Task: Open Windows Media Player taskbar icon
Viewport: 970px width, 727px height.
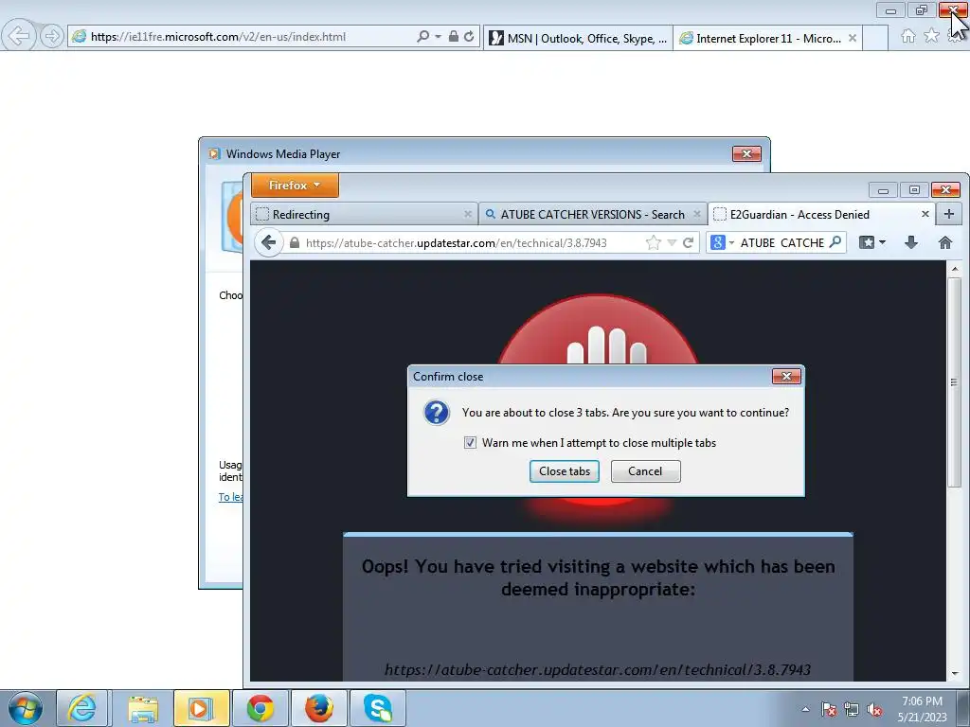Action: 201,708
